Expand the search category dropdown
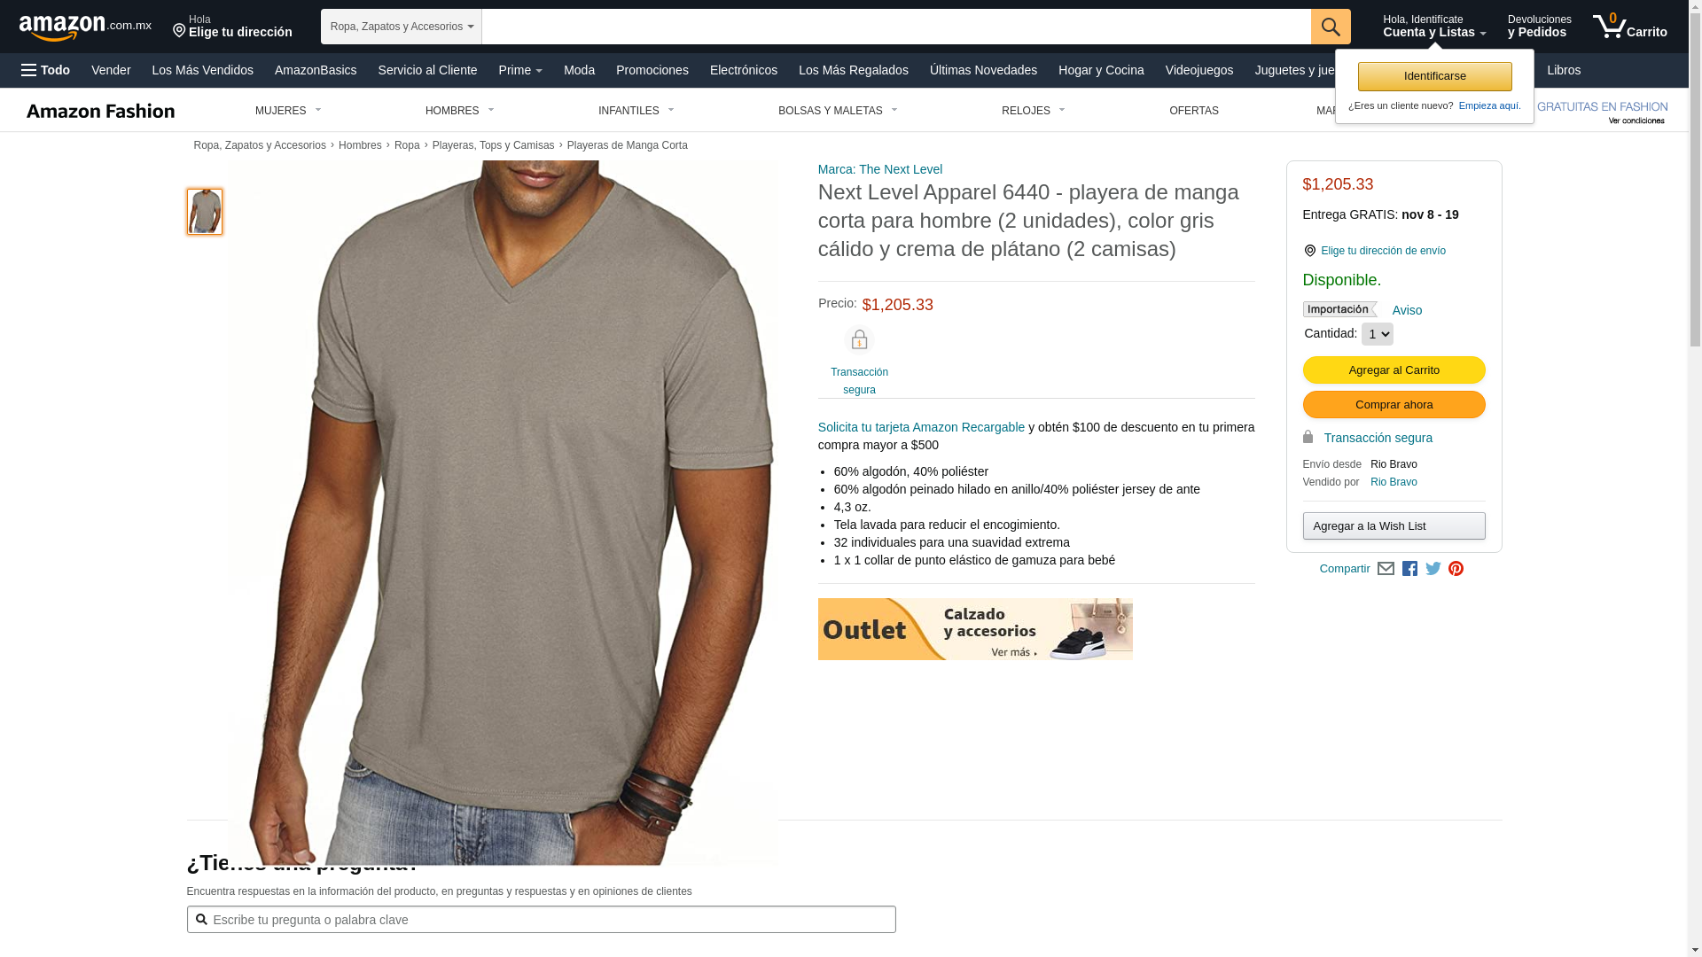The image size is (1702, 957). pos(402,27)
